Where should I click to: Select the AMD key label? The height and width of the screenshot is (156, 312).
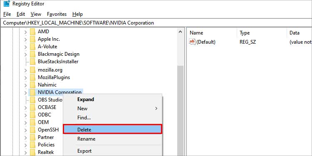point(43,32)
